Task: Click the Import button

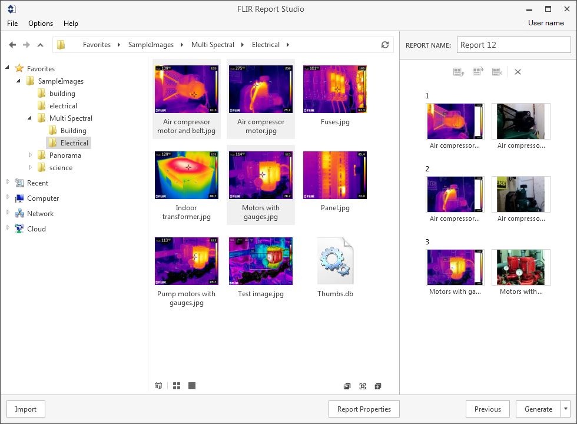Action: click(x=25, y=409)
